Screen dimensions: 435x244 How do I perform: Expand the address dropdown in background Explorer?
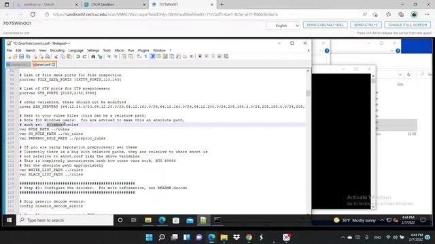click(400, 75)
